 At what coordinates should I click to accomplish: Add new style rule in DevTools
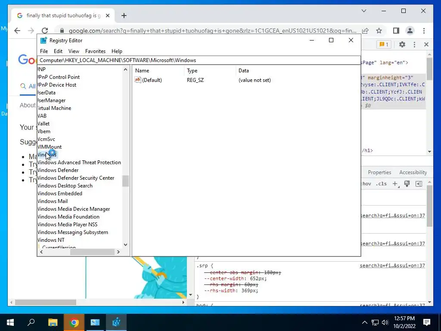(x=395, y=184)
